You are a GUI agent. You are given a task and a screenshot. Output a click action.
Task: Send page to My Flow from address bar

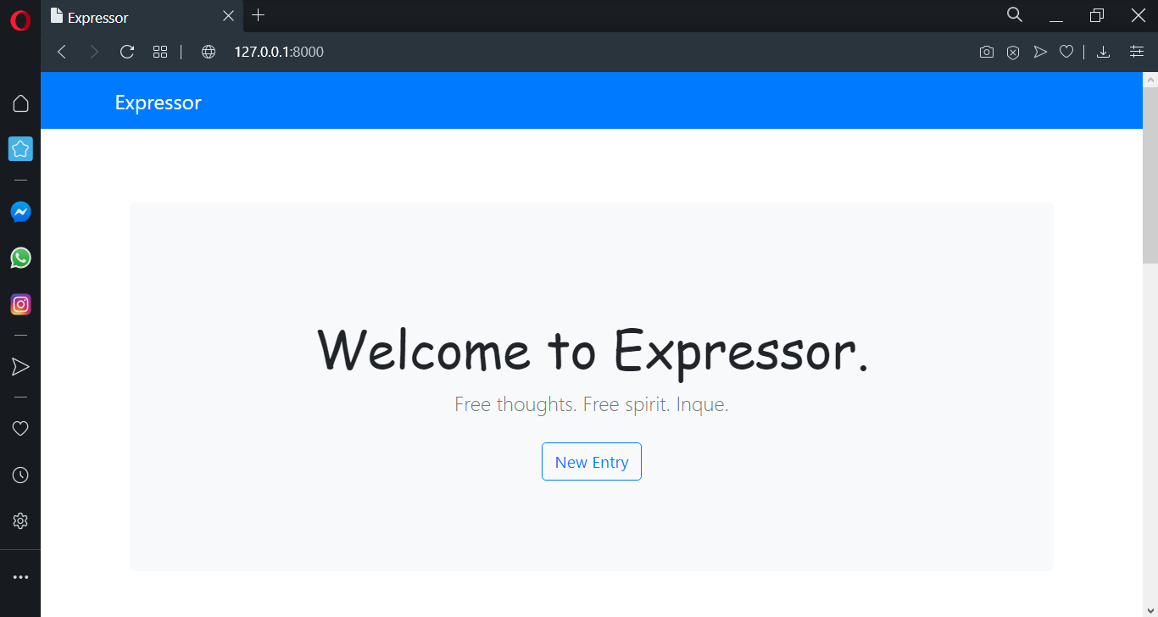point(1040,52)
